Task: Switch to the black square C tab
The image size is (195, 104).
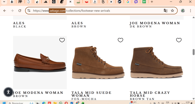Action: pyautogui.click(x=54, y=2)
